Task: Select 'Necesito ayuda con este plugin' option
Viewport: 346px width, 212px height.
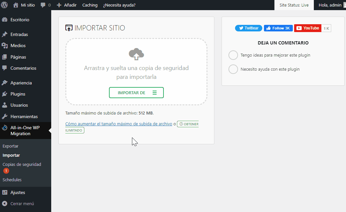Action: pos(233,69)
